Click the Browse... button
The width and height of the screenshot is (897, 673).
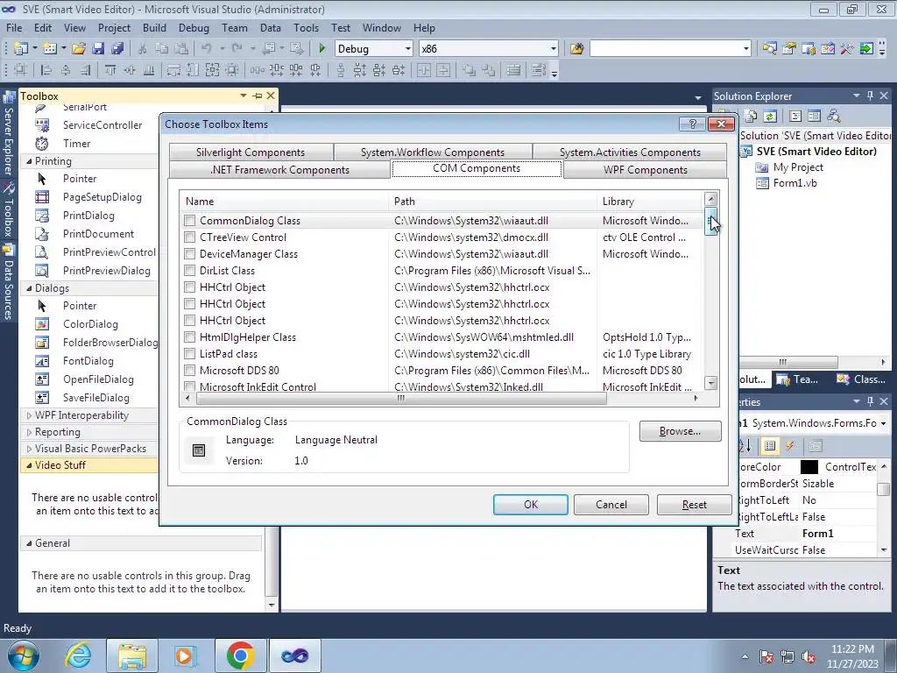[680, 431]
